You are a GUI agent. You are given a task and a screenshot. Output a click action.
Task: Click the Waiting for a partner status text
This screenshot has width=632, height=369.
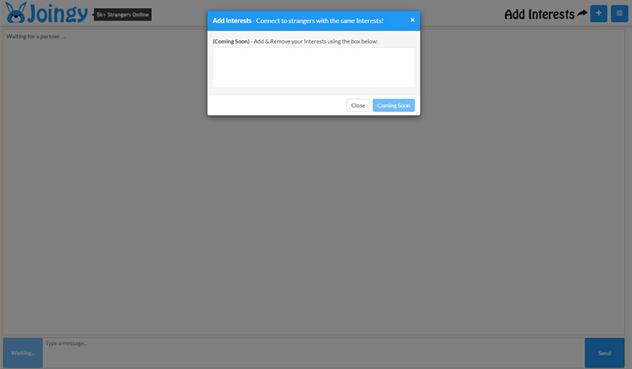[x=36, y=36]
